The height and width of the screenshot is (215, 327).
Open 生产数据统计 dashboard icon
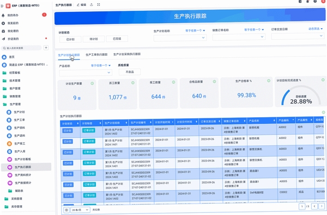coord(10,183)
